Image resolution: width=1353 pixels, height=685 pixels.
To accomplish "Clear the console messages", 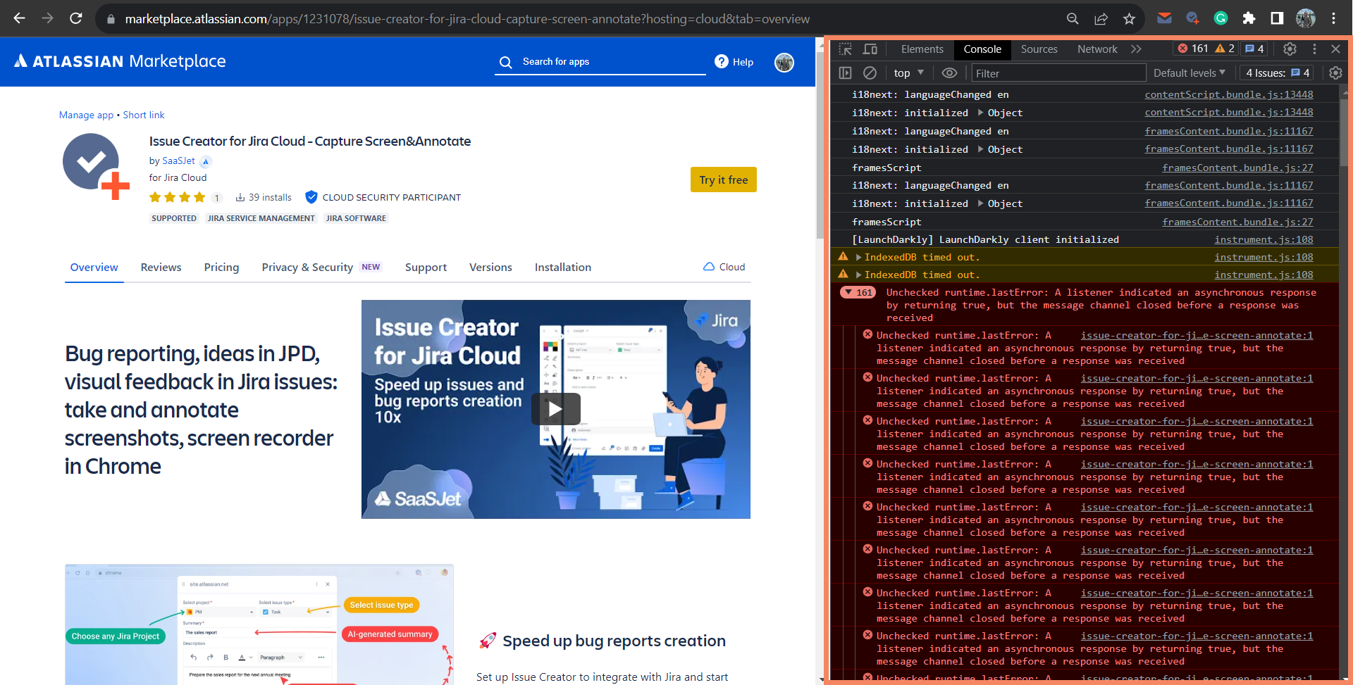I will pos(870,73).
